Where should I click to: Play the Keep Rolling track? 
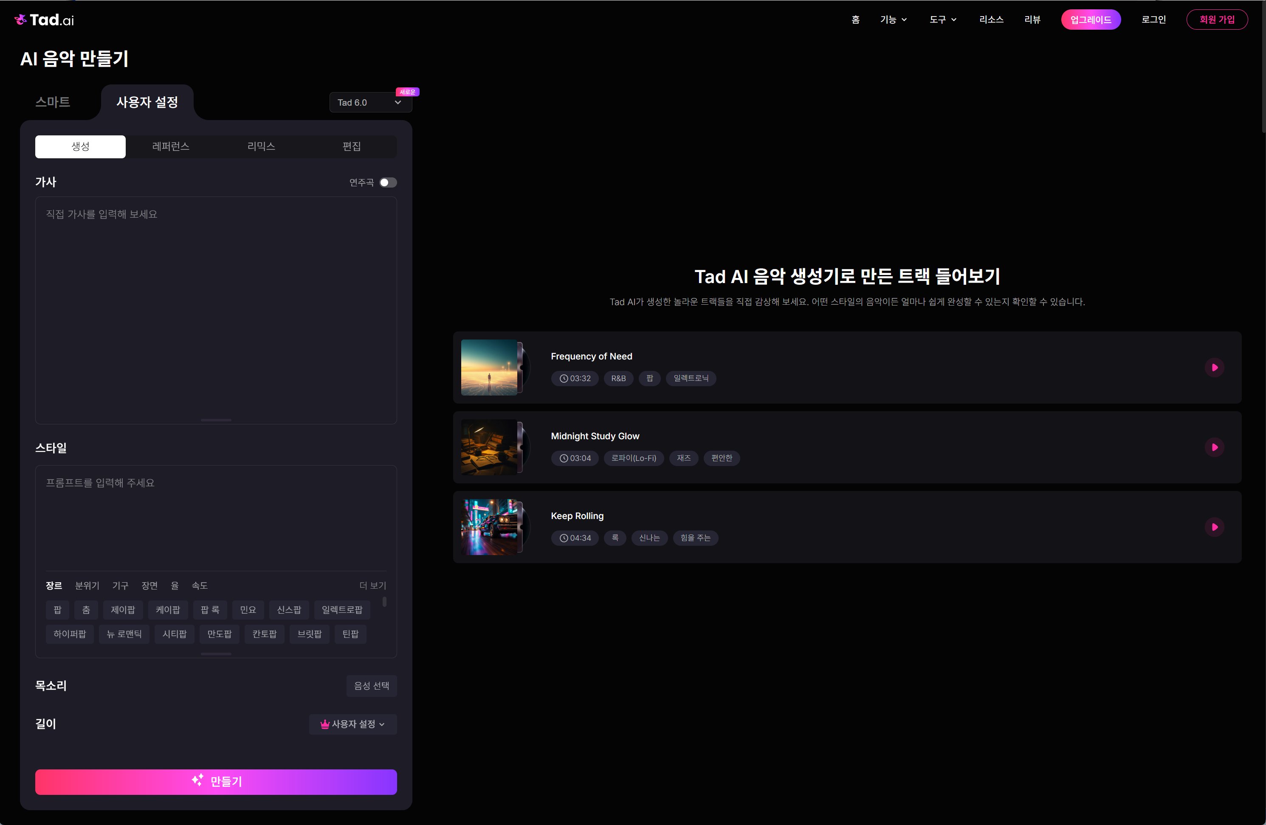[x=1215, y=527]
